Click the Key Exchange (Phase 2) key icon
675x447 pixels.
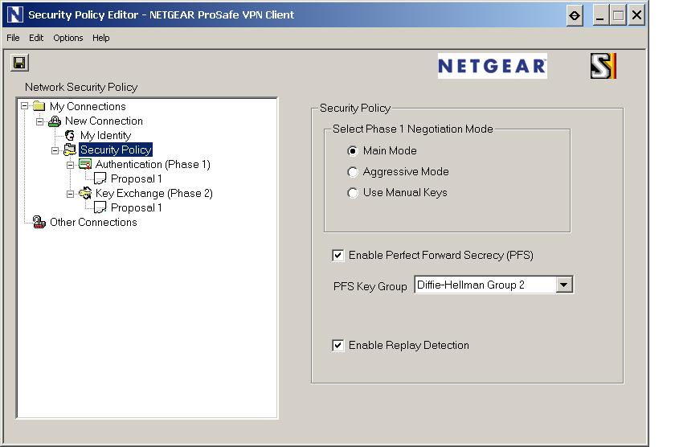(85, 194)
